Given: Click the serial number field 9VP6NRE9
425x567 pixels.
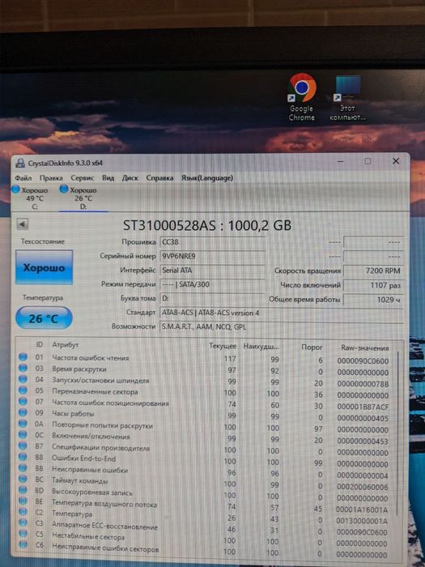Looking at the screenshot, I should coord(212,256).
